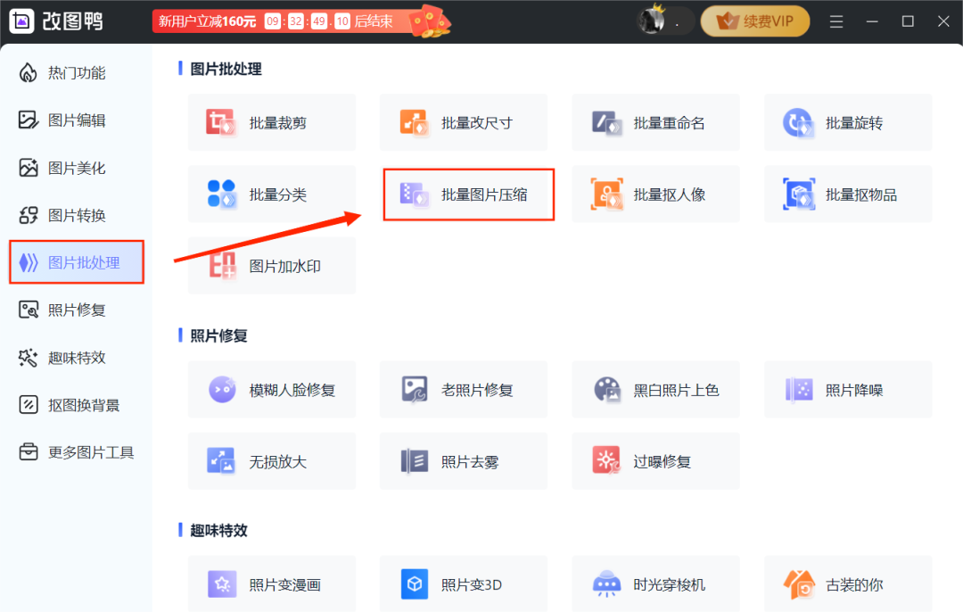Switch to the 照片修复 sidebar category
Image resolution: width=963 pixels, height=612 pixels.
76,310
